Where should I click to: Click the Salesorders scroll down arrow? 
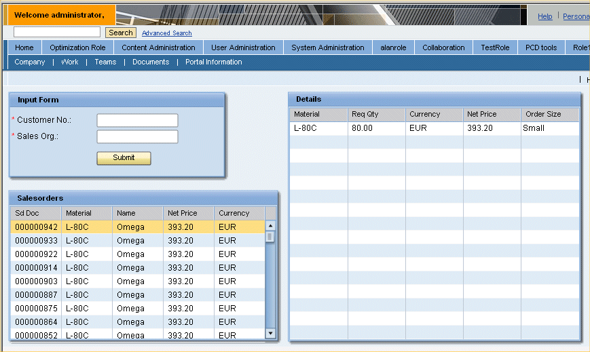pos(270,333)
